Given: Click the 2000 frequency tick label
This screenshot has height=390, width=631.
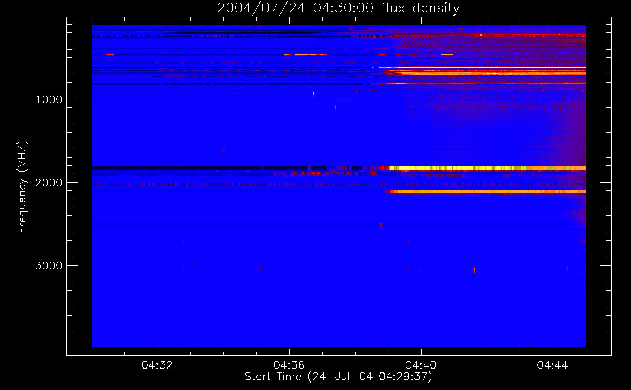Looking at the screenshot, I should (49, 183).
